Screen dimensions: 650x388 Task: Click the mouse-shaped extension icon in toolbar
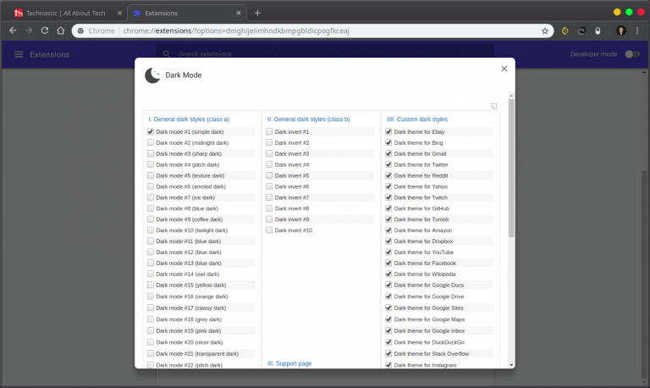pos(598,30)
